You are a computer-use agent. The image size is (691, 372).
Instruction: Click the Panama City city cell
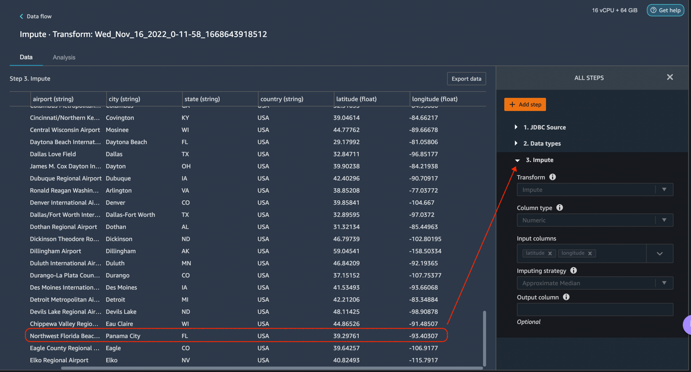123,336
